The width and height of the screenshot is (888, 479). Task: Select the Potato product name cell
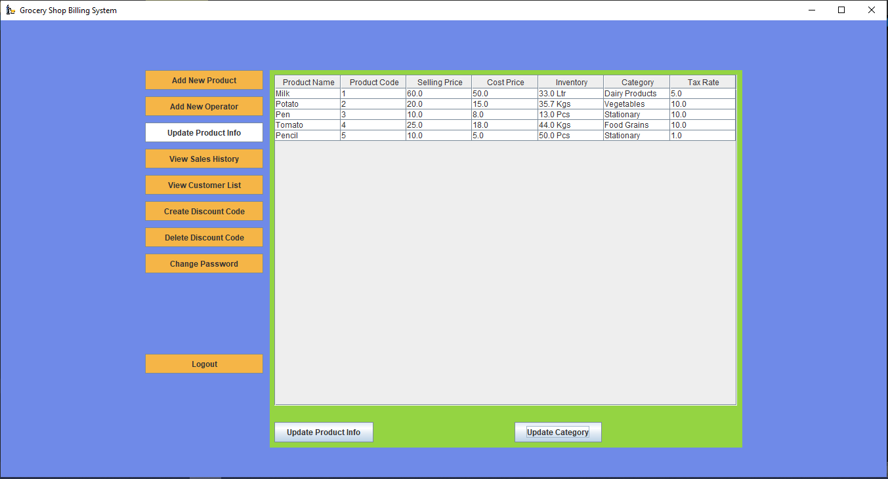point(308,104)
